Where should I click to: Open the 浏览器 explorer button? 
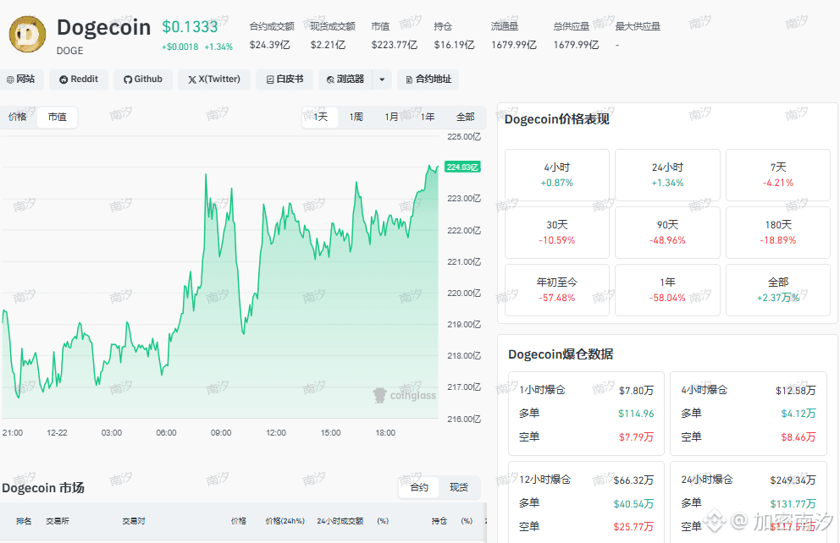coord(345,80)
